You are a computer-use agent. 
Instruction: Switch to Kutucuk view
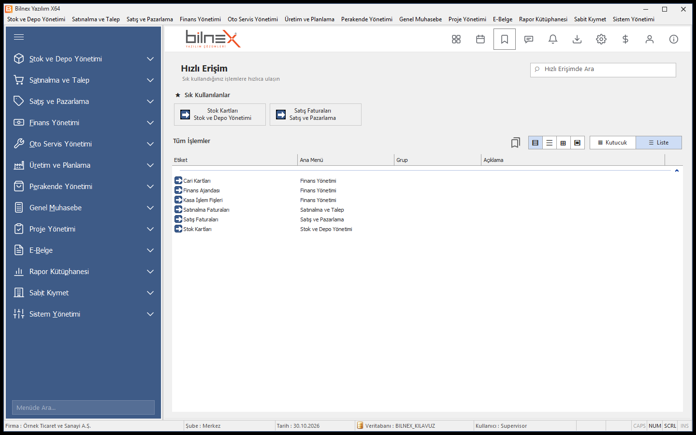[x=613, y=143]
